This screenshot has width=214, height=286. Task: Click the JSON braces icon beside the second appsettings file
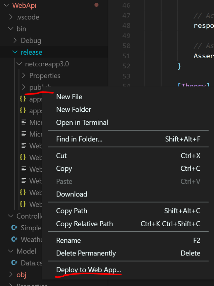point(22,111)
